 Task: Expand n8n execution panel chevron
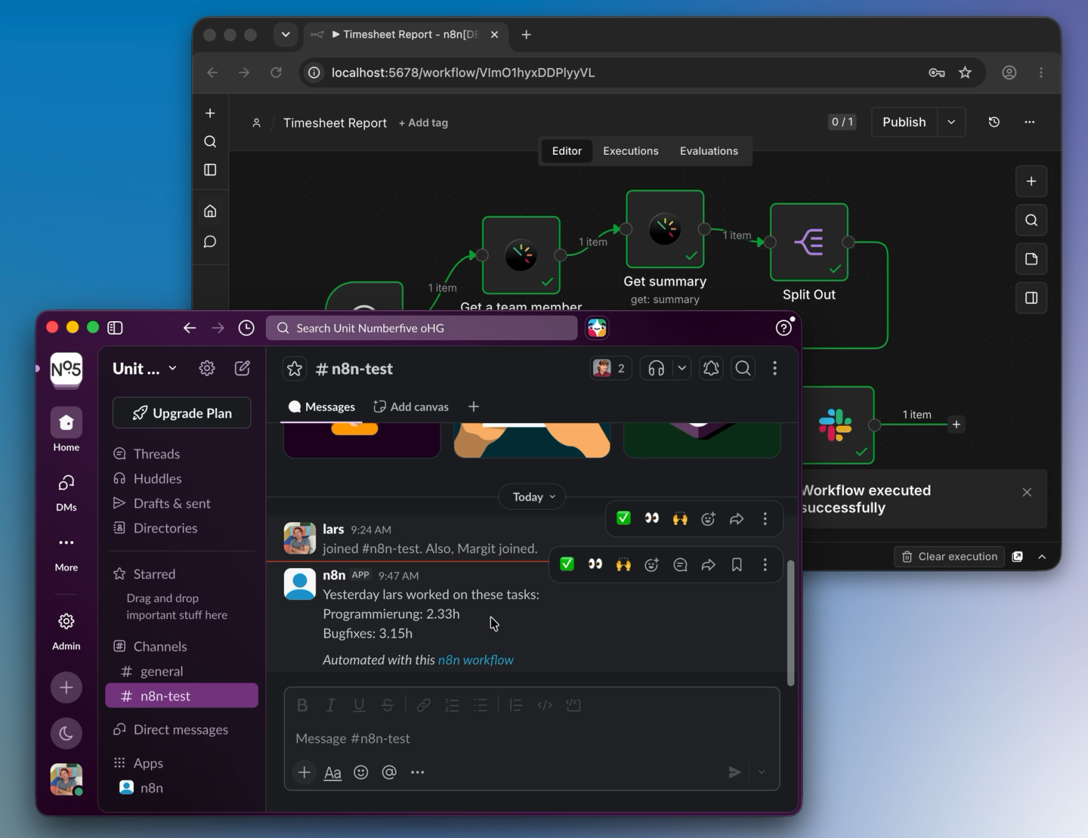click(x=1042, y=556)
